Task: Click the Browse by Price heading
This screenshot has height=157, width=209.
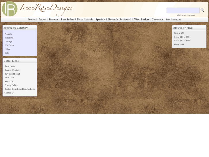Action: (x=183, y=28)
